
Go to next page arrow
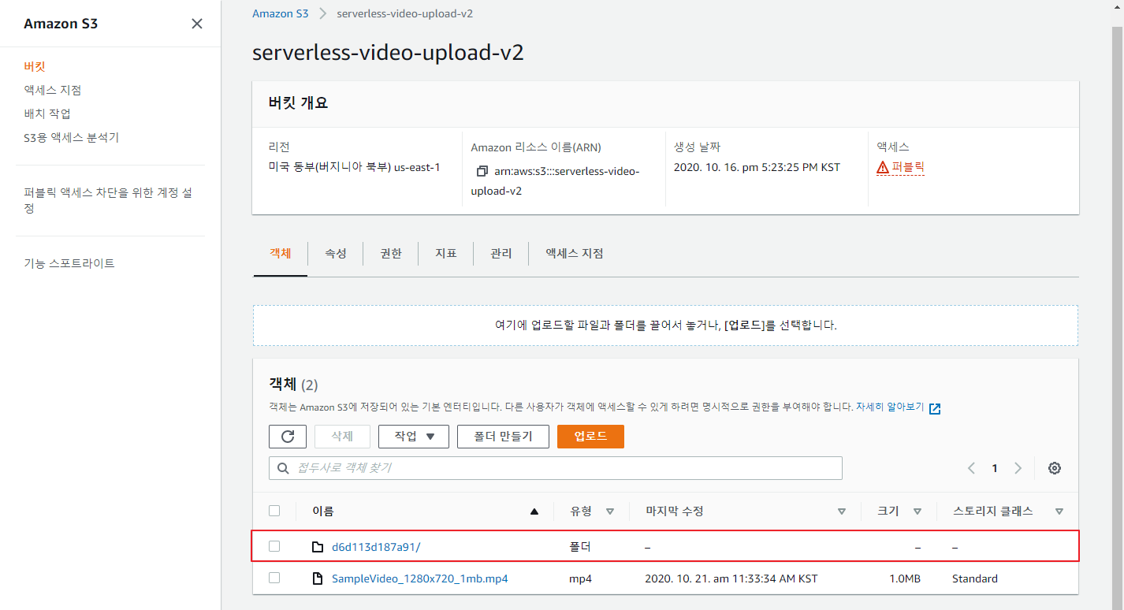point(1018,468)
